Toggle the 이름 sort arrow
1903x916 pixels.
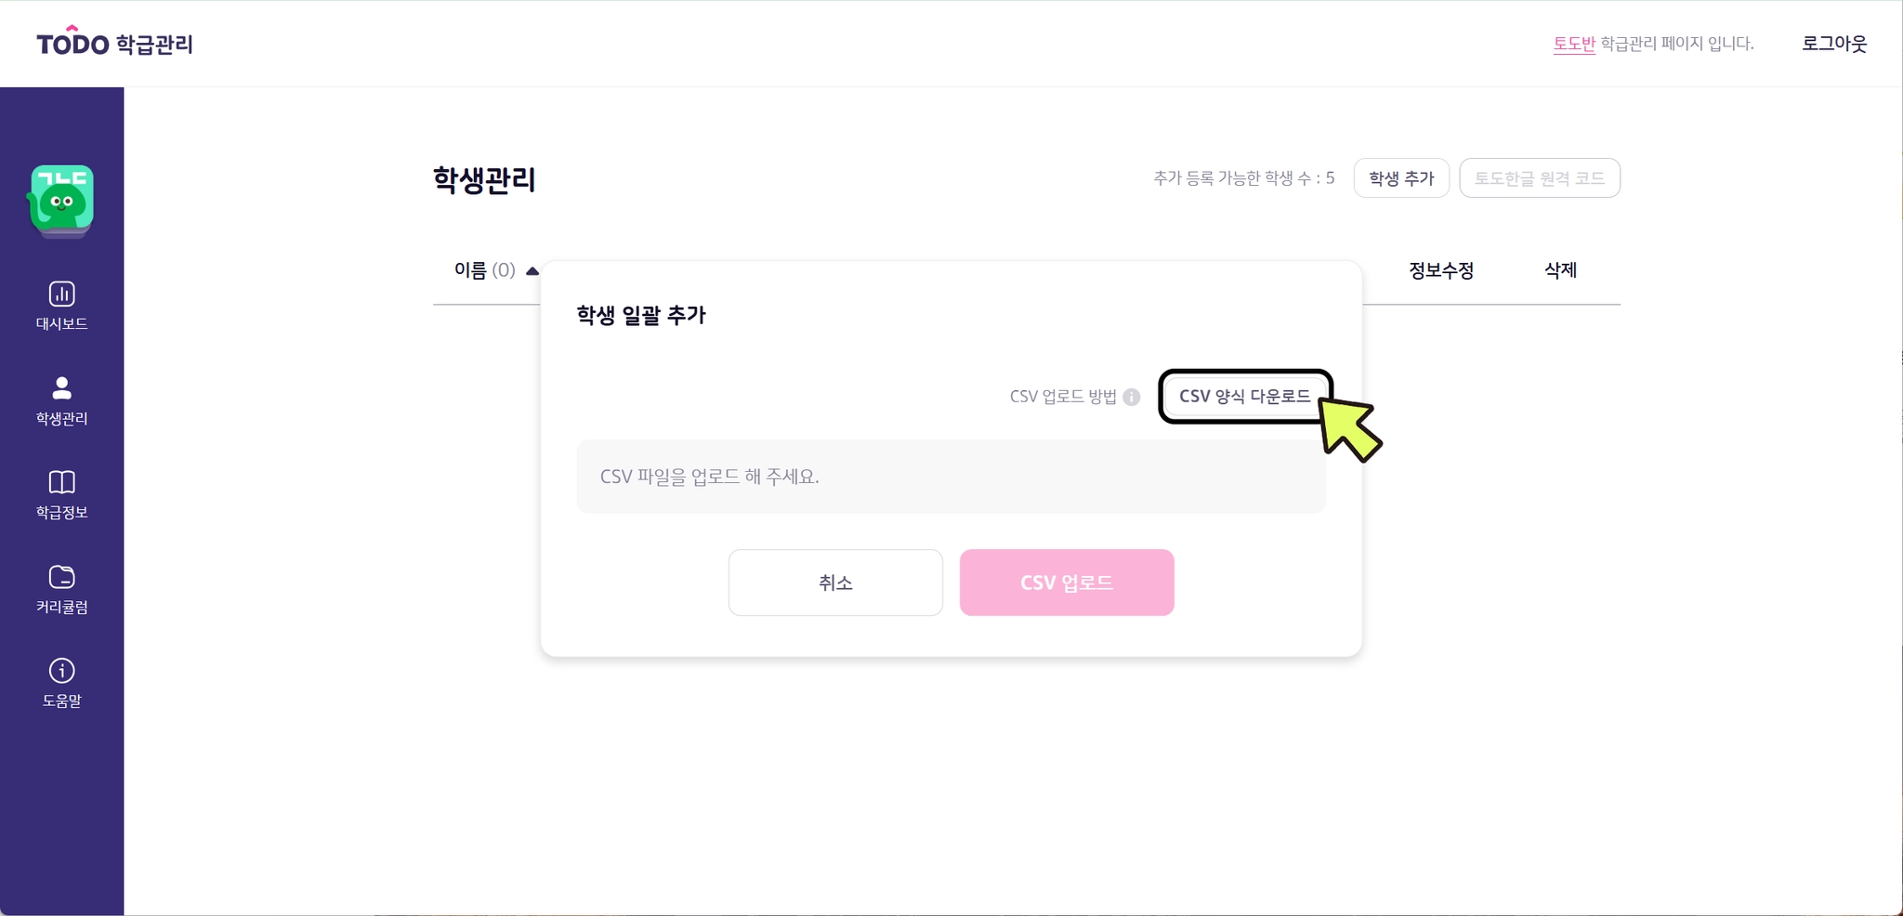point(532,271)
